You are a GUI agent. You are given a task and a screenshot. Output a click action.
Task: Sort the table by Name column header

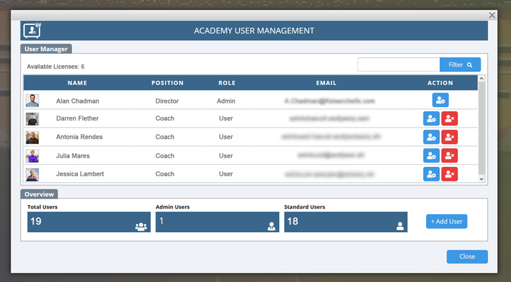(77, 83)
